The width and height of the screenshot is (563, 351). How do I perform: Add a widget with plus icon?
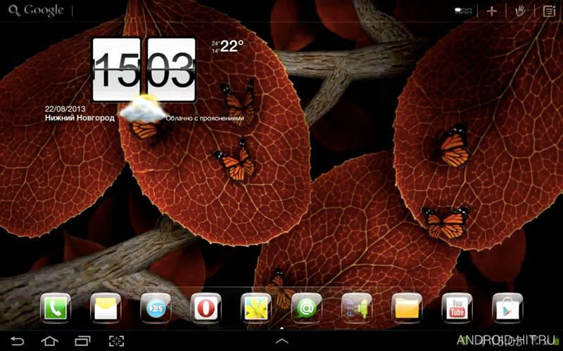(491, 11)
